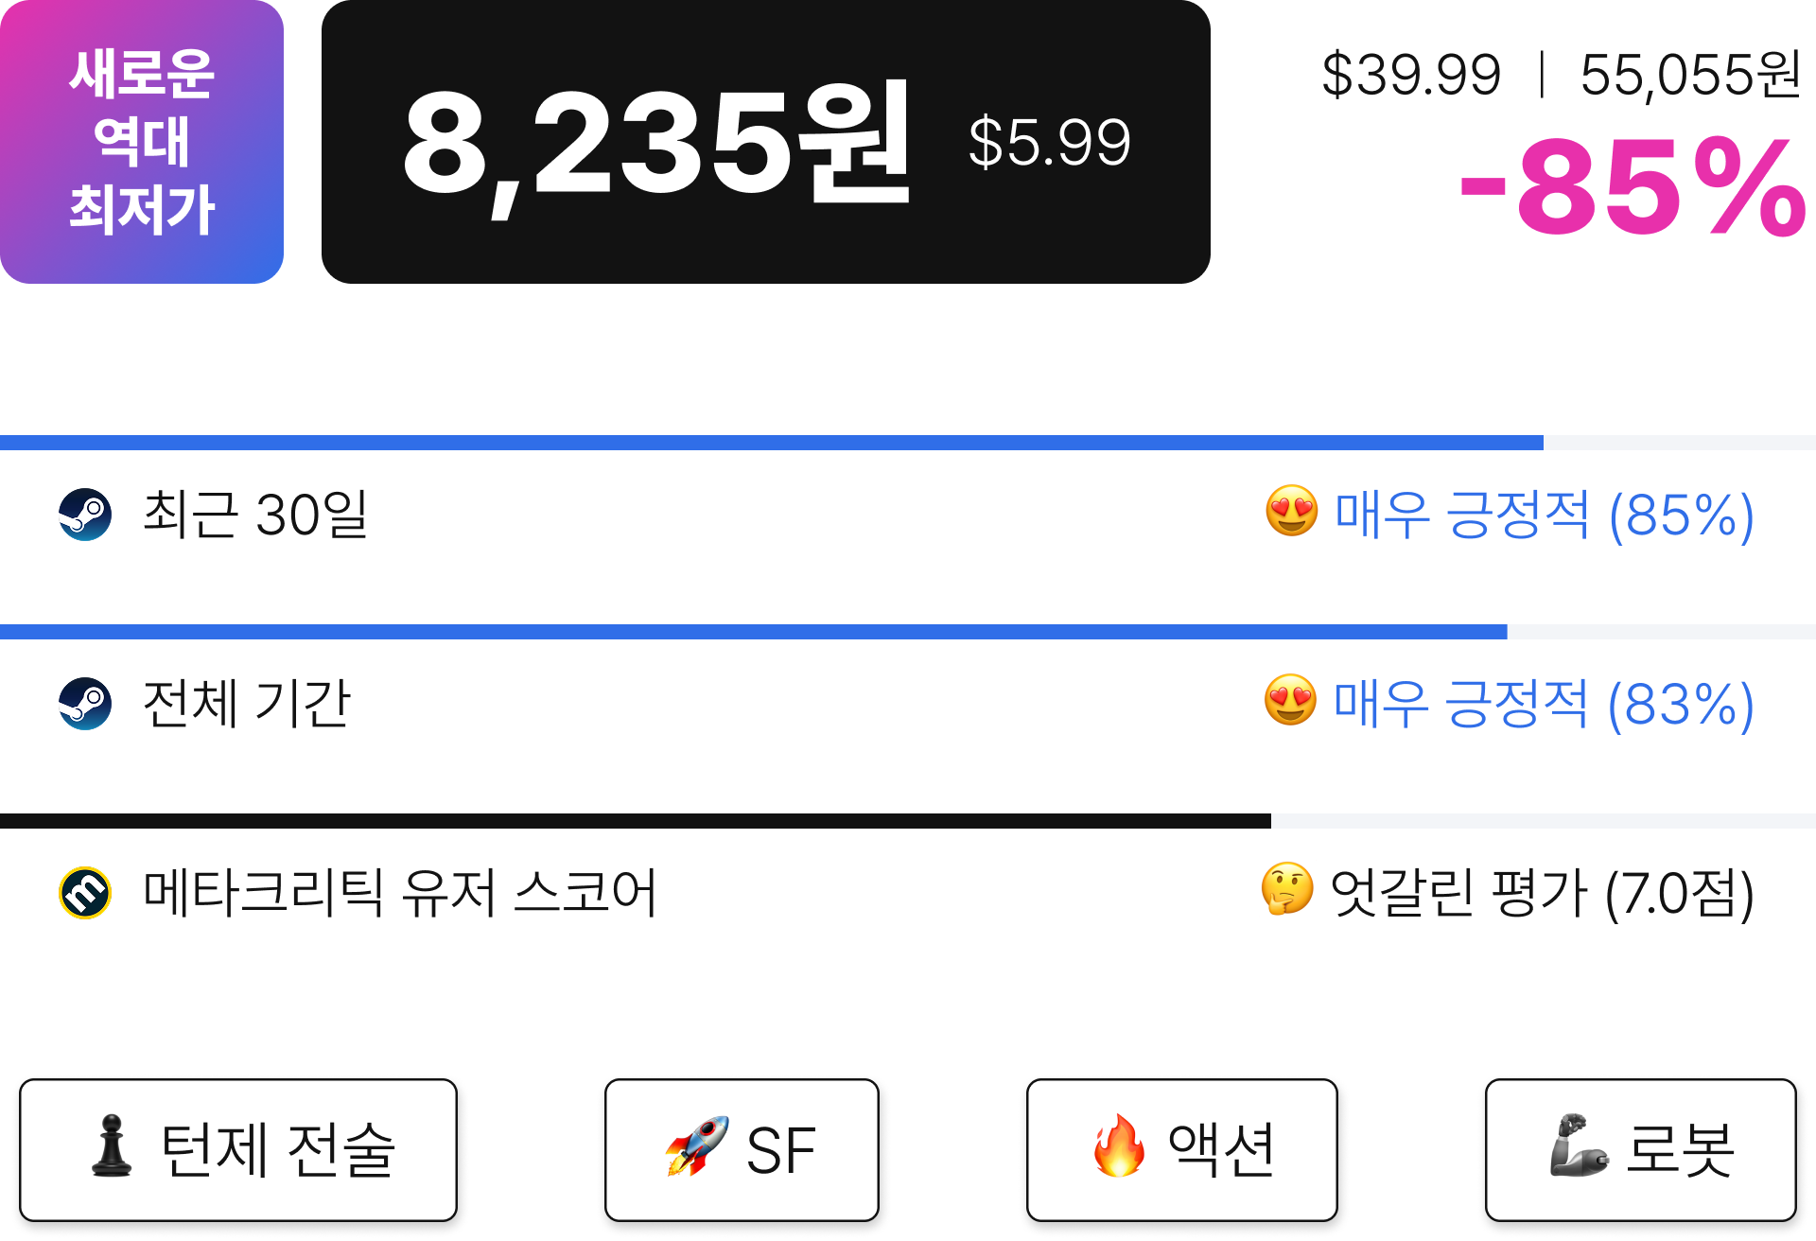
Task: Click the heart-eyes emoji for all-time reviews
Action: pos(1291,701)
